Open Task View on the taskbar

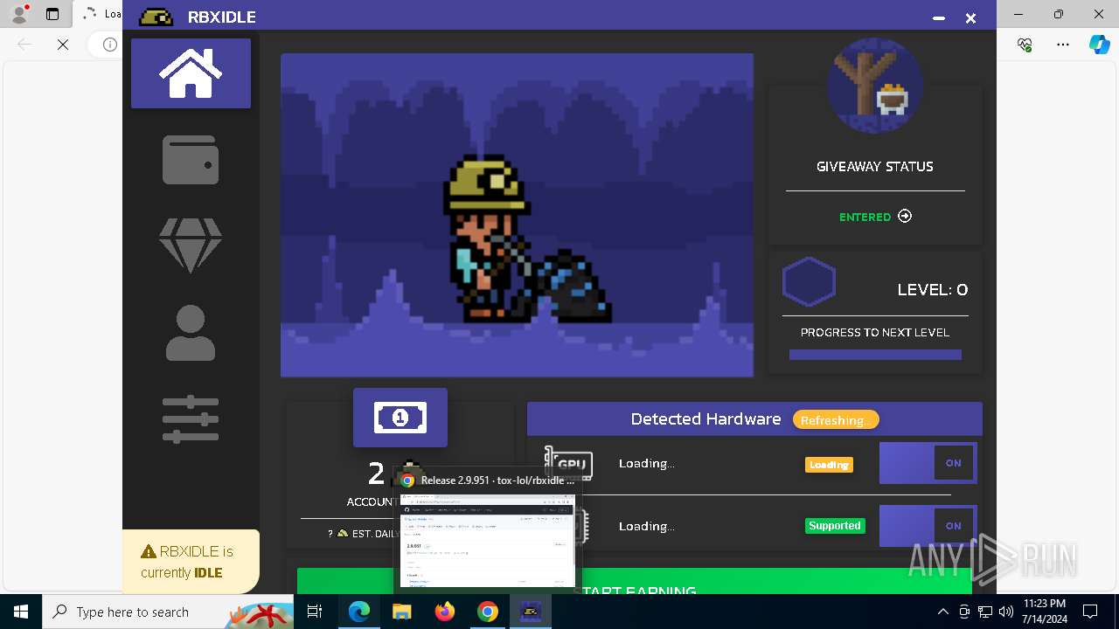316,612
